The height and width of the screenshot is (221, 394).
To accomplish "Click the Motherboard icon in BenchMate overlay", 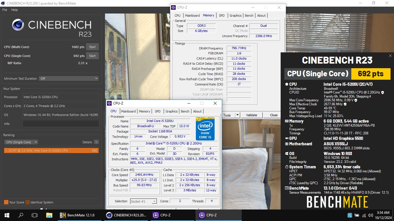I will pos(286,144).
